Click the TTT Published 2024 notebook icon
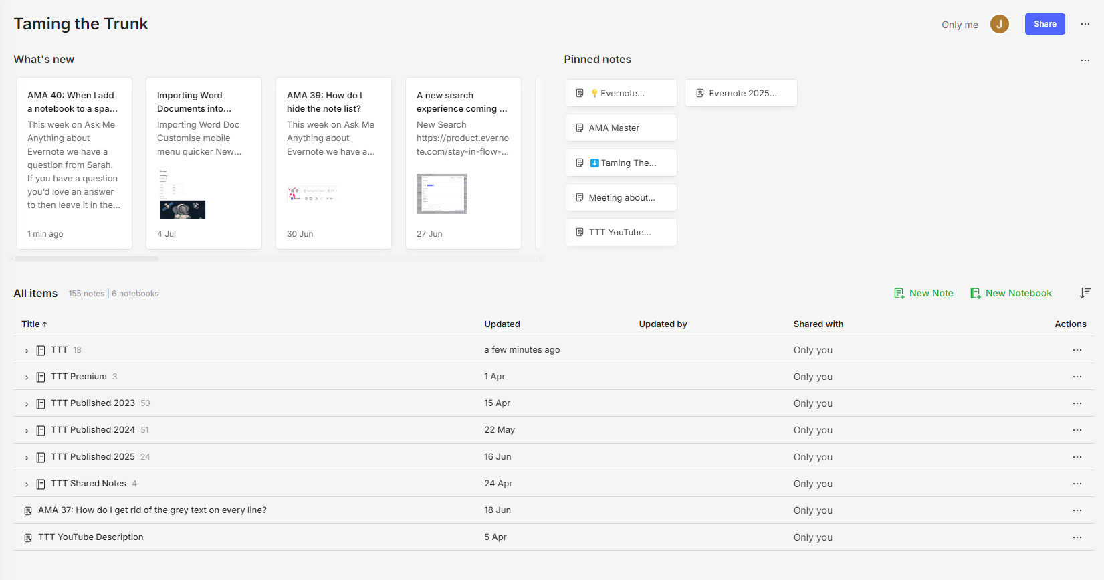This screenshot has width=1104, height=580. click(41, 430)
